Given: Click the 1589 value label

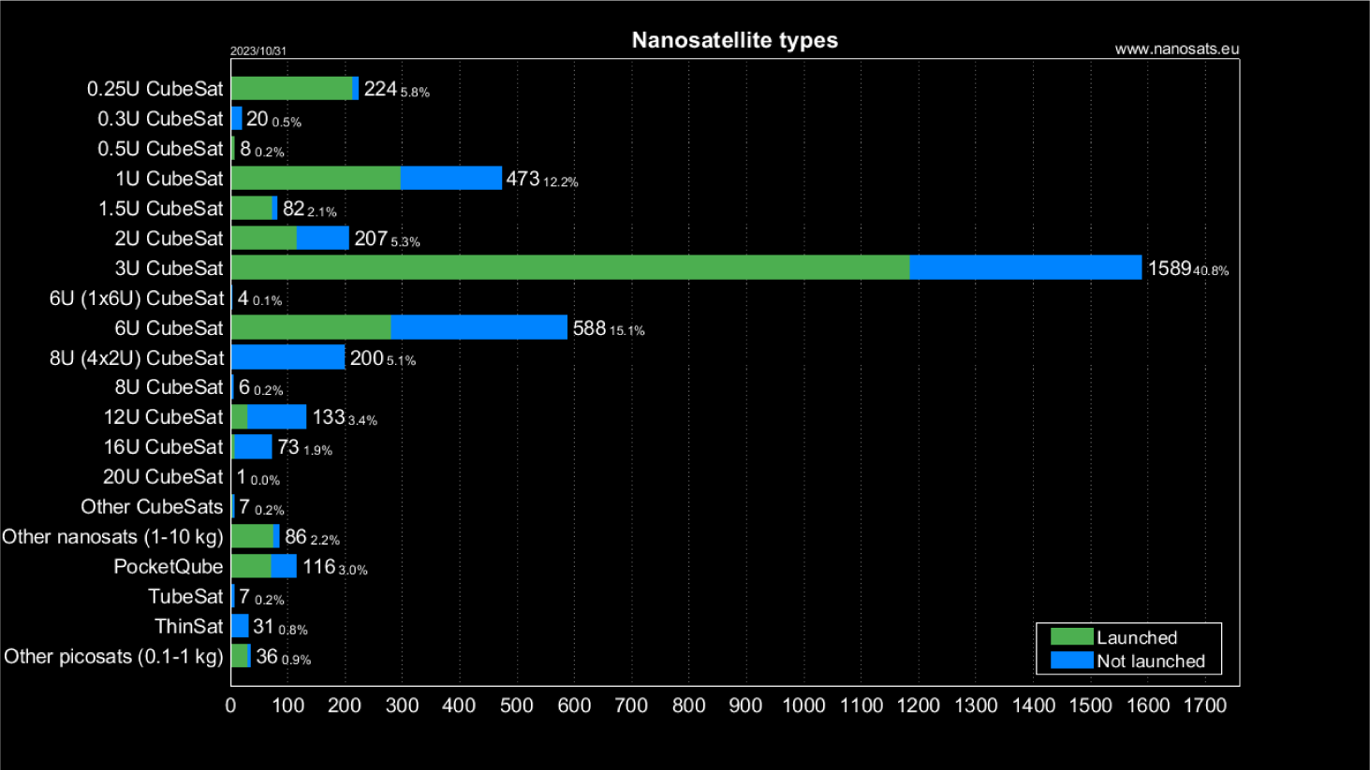Looking at the screenshot, I should click(1170, 269).
